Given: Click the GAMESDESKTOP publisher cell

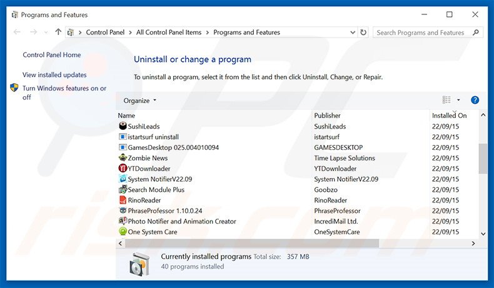Looking at the screenshot, I should click(x=338, y=147).
